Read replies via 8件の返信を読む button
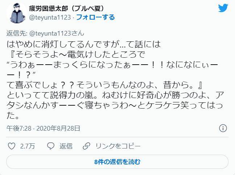The image size is (235, 175). pos(117,162)
